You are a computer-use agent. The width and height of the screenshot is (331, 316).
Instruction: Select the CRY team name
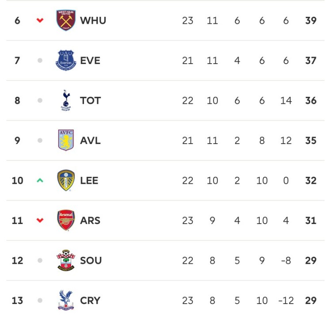(x=90, y=301)
